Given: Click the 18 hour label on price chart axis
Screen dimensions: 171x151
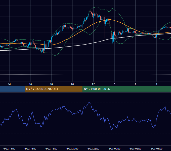Looking at the screenshot, I should point(51,84).
